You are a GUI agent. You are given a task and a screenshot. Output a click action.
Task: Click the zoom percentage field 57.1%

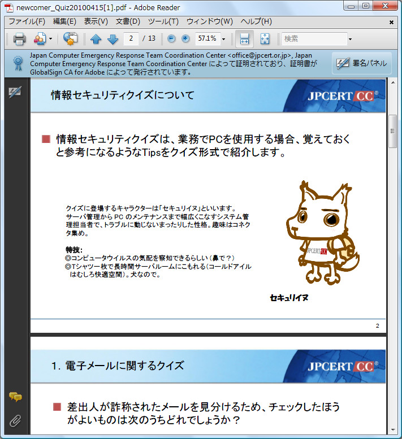[208, 38]
